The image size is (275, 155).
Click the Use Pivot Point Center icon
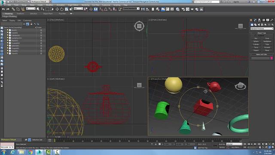pos(86,9)
